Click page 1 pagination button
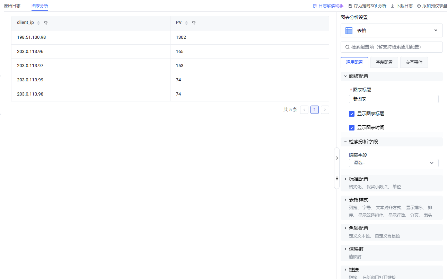447x279 pixels. click(314, 110)
